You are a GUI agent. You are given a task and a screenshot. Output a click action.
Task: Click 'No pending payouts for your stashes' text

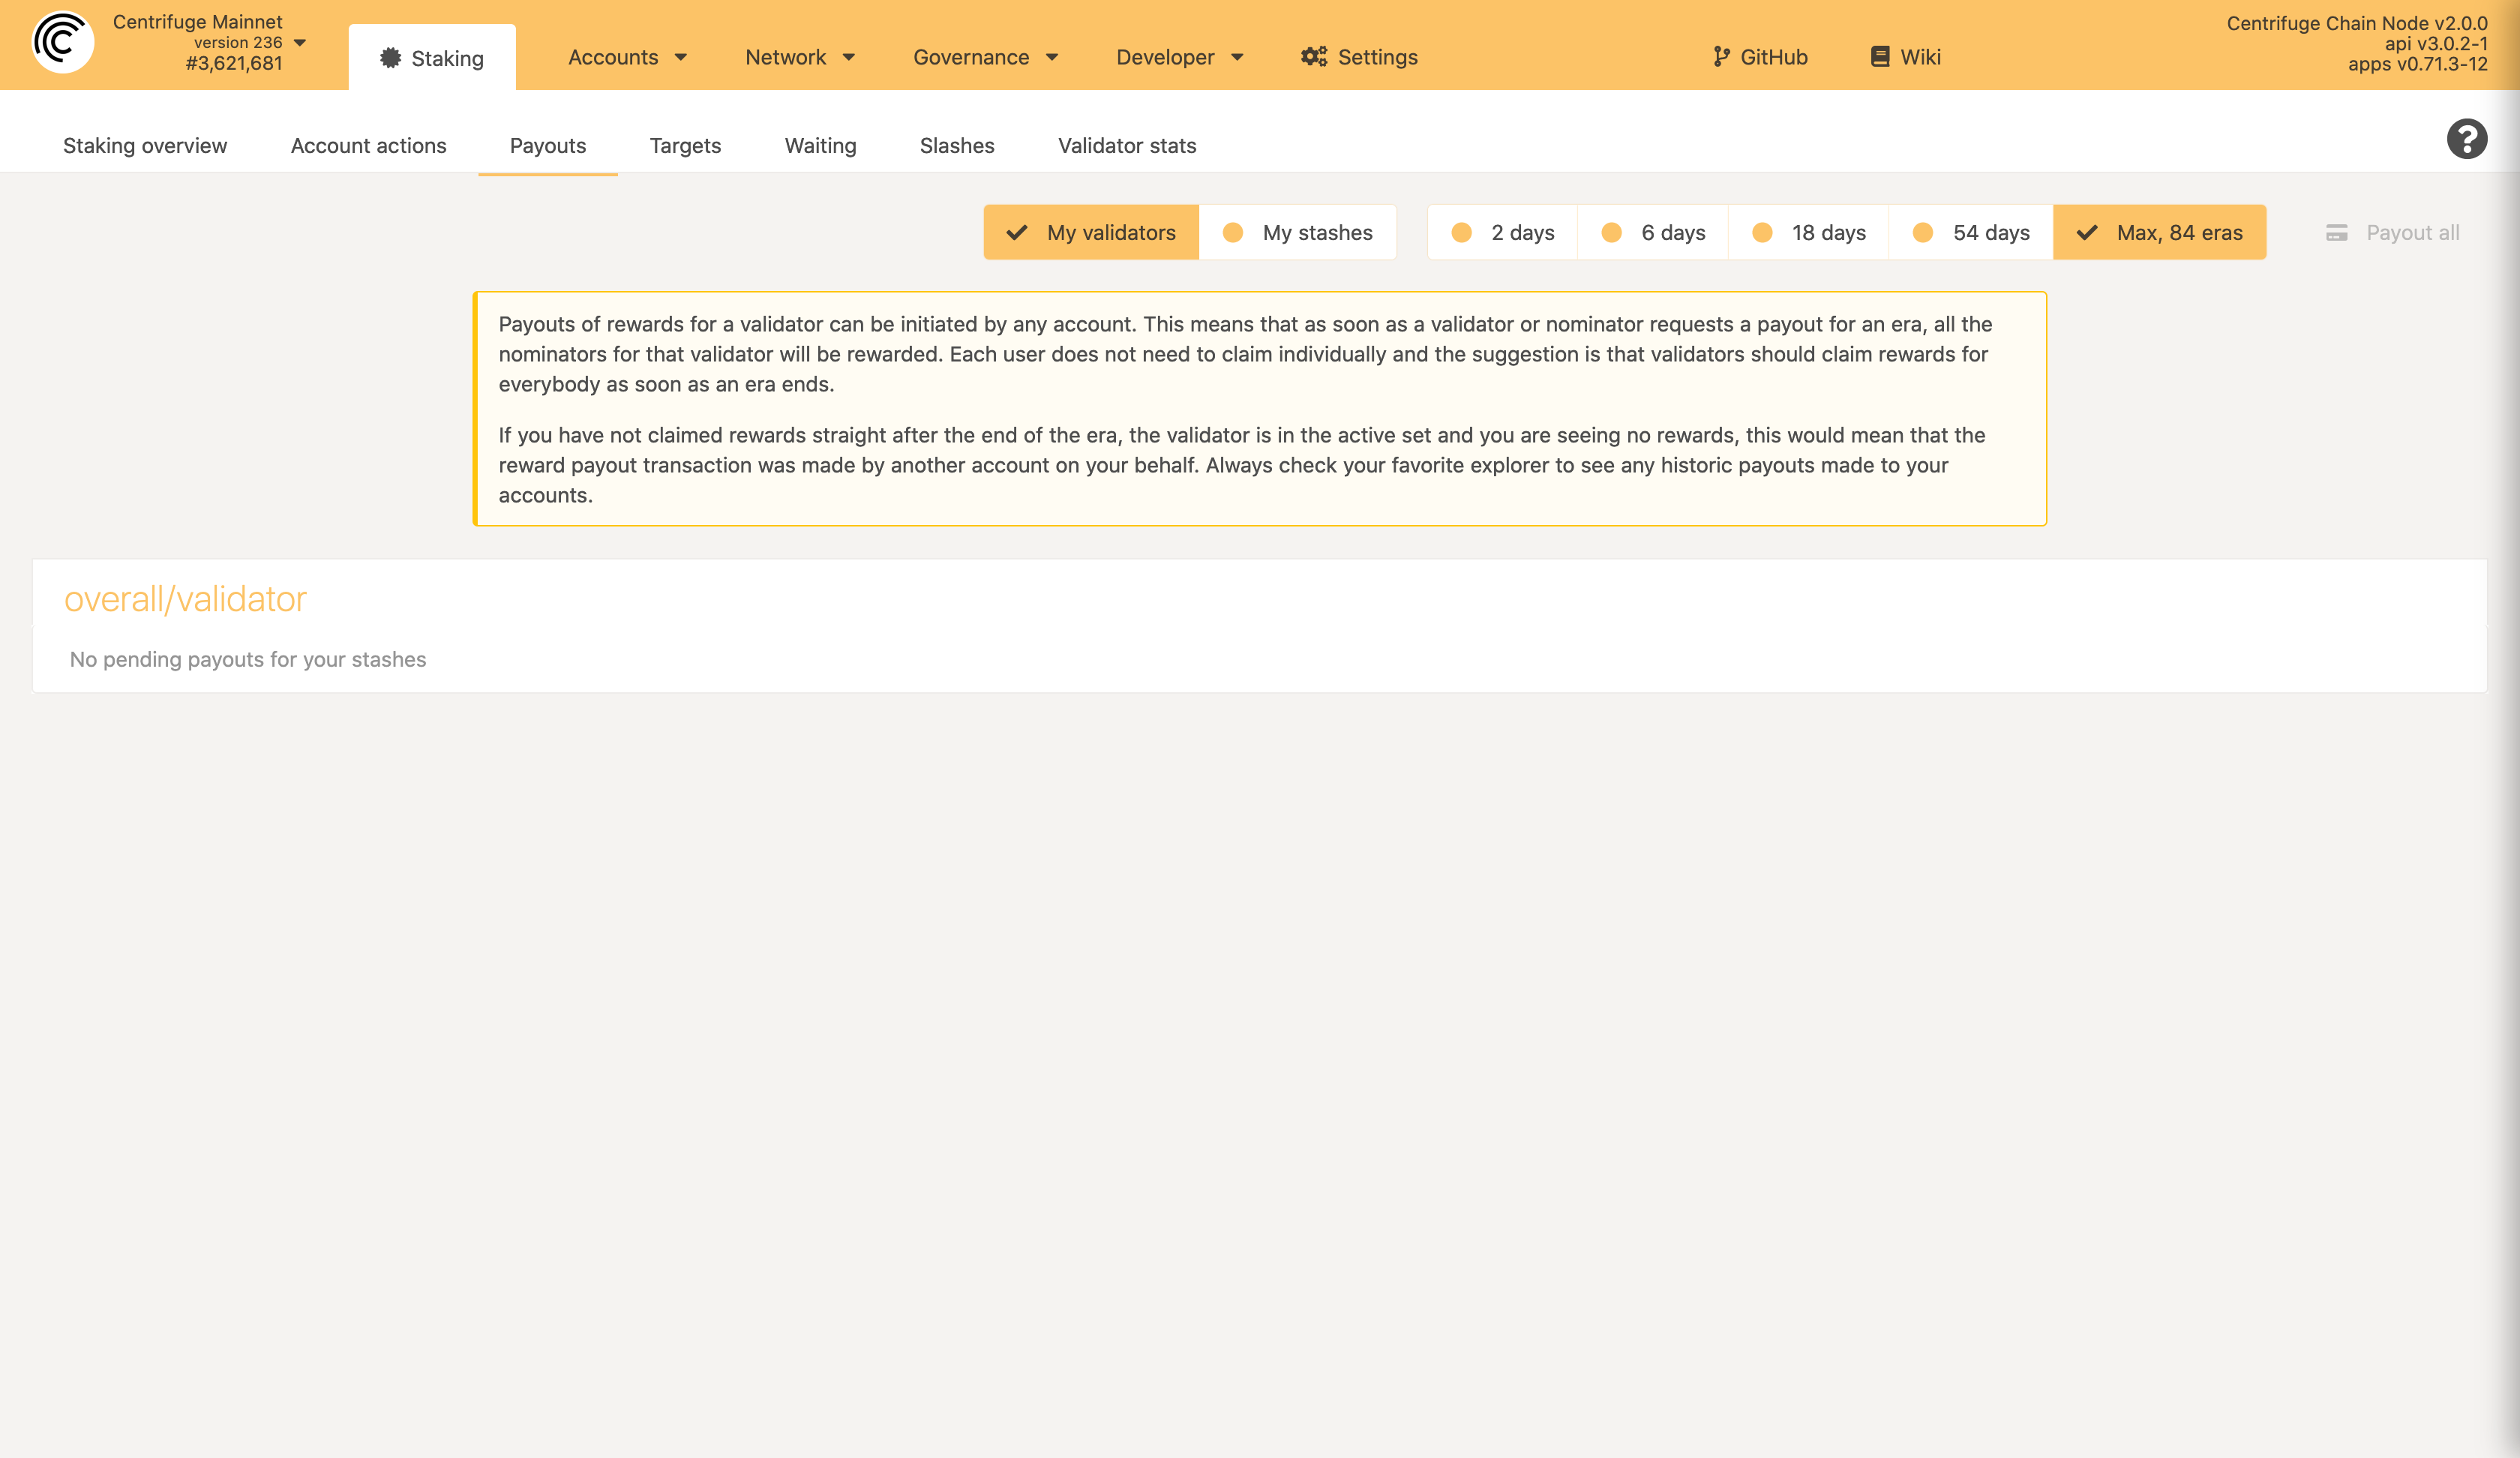click(x=248, y=660)
